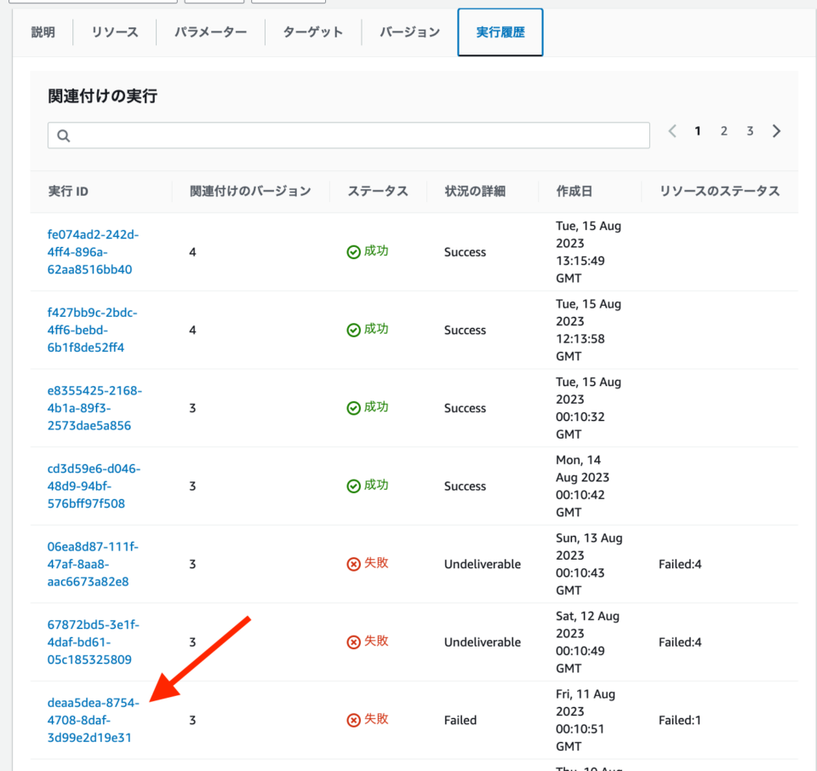The image size is (817, 771).
Task: Jump to results page 3
Action: click(750, 130)
